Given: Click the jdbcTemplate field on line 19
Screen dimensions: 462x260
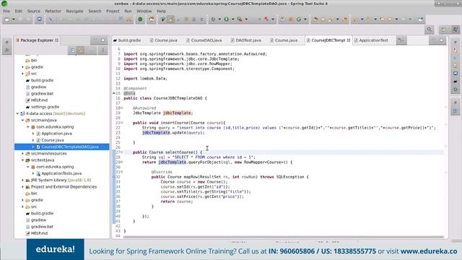Looking at the screenshot, I should [177, 113].
